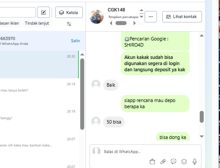
Task: Open conversation 'eran nih kaka mau bantuin kaka...'
Action: 39,146
